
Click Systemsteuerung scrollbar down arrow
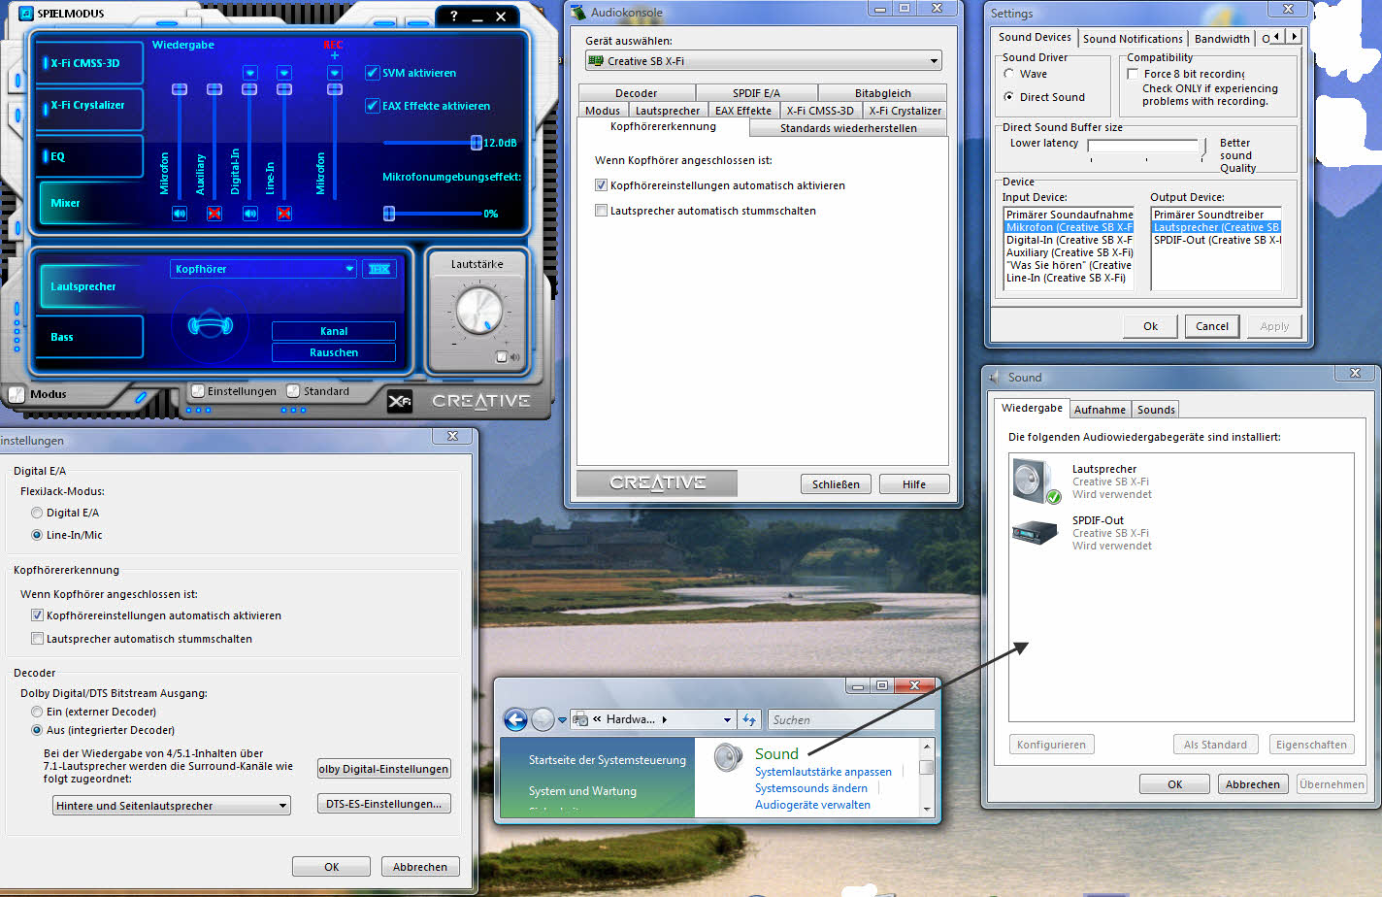[927, 809]
